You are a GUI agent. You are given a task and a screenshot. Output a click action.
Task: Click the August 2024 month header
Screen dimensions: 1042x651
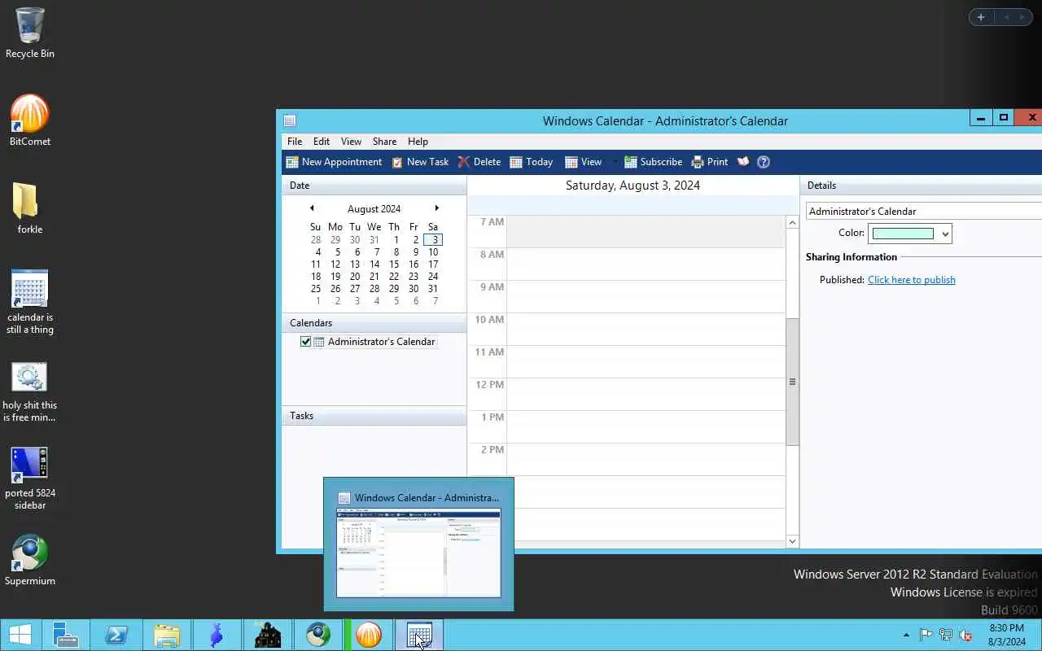374,209
